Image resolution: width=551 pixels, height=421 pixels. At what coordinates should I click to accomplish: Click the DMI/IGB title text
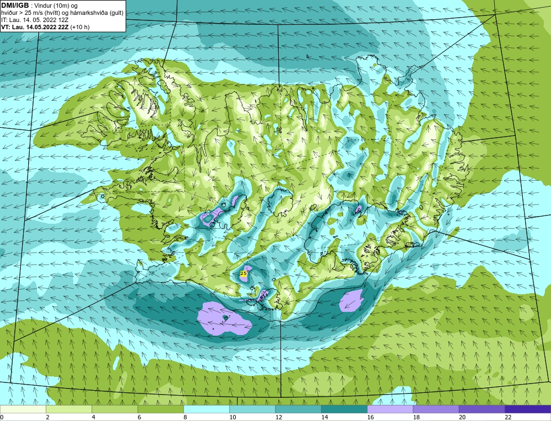point(15,6)
